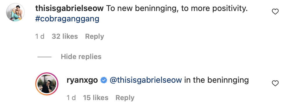View ryanxgo's story via the ringed avatar
The width and height of the screenshot is (284, 105).
pos(47,84)
